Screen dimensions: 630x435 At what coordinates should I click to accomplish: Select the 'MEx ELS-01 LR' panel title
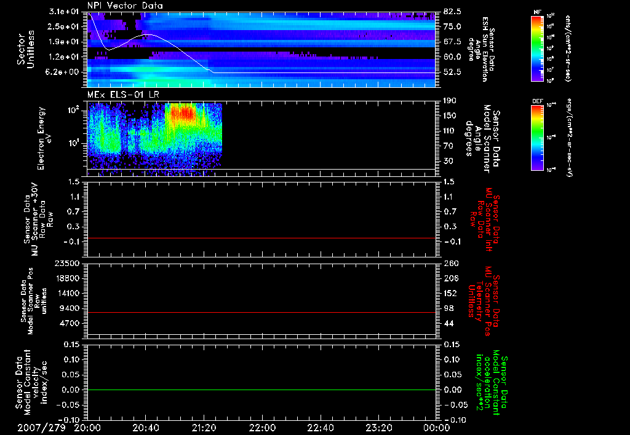[x=123, y=95]
